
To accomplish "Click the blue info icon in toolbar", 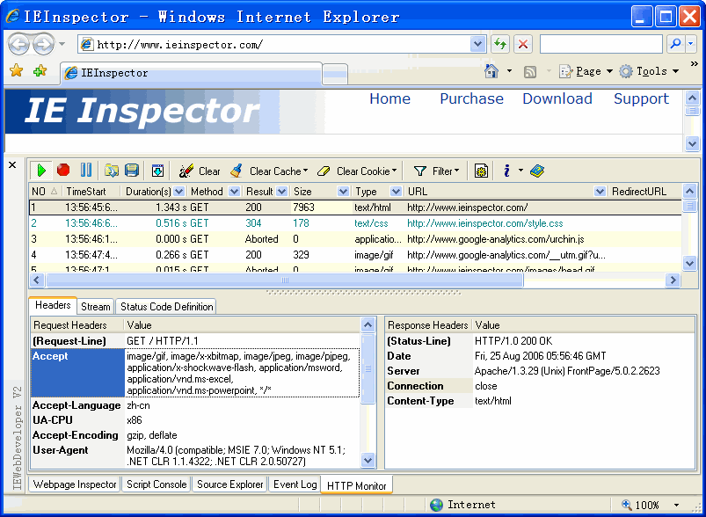I will 506,171.
